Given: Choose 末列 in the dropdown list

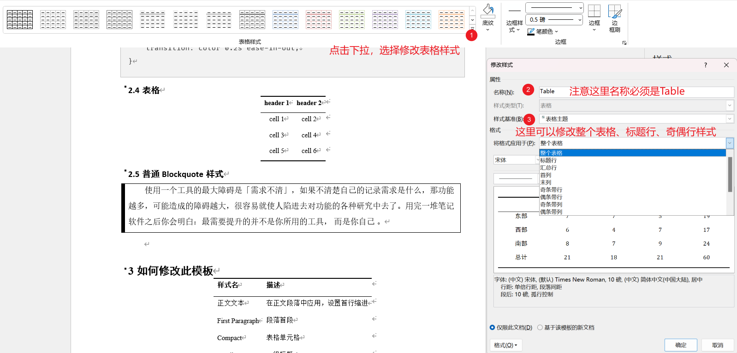Looking at the screenshot, I should click(x=632, y=182).
